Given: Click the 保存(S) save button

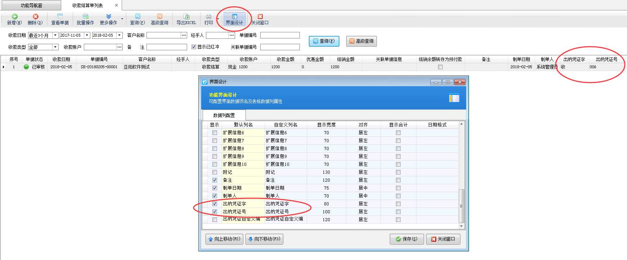Looking at the screenshot, I should click(406, 239).
